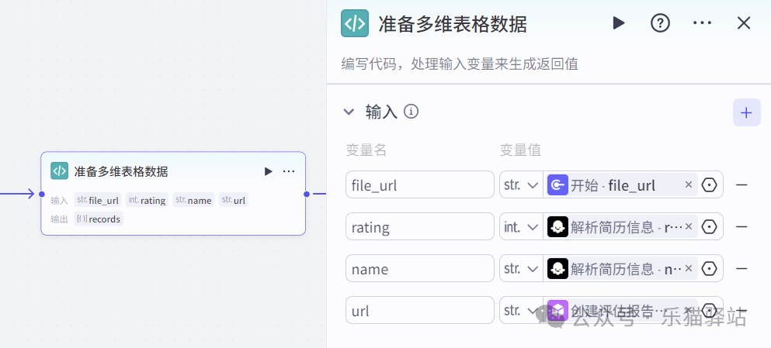This screenshot has width=771, height=348.
Task: Run the node from the panel header play button
Action: pos(618,23)
